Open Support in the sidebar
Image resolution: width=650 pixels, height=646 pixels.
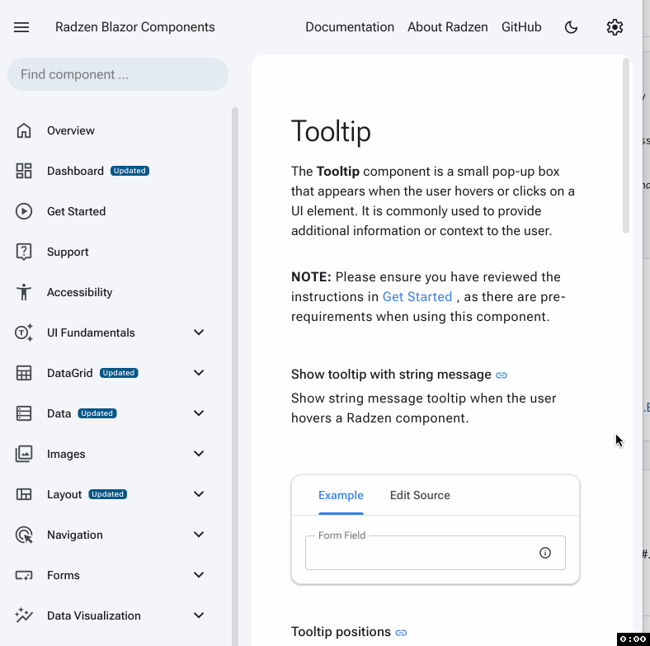pos(68,252)
